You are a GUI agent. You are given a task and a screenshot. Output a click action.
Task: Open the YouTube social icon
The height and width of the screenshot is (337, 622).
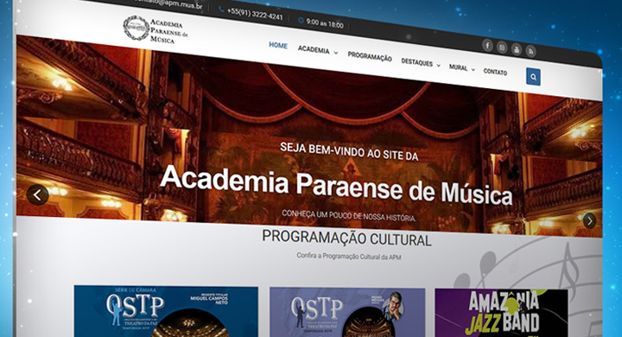[516, 49]
